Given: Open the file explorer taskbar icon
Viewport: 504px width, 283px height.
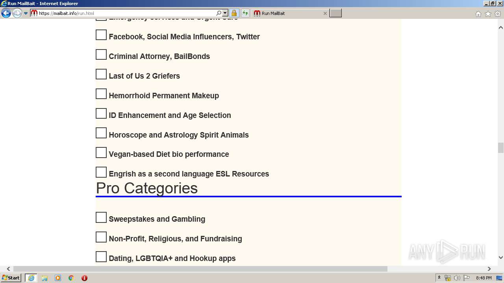Looking at the screenshot, I should [x=44, y=278].
